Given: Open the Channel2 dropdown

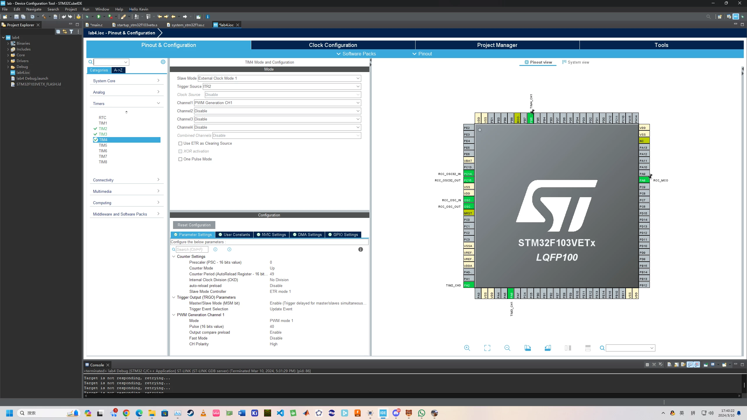Looking at the screenshot, I should 277,111.
